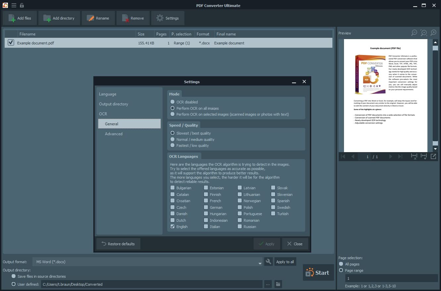Select User defined output directory option

(14, 284)
